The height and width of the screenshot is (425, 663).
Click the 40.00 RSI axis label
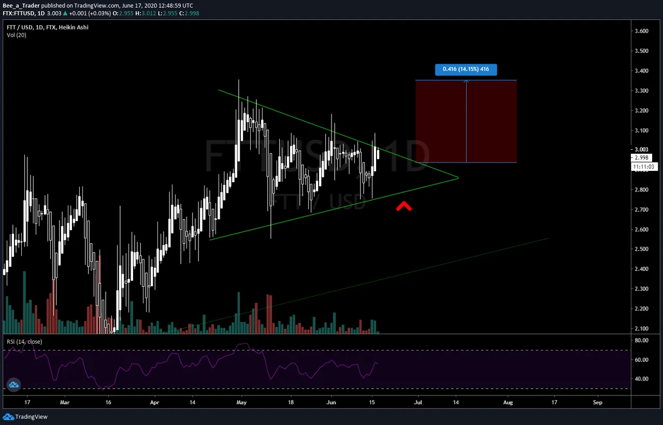click(x=641, y=379)
